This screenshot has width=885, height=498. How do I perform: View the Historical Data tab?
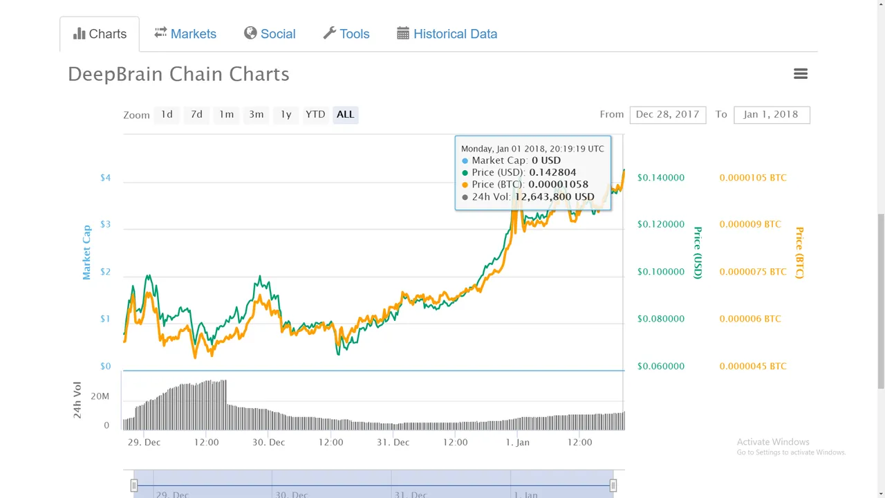point(447,34)
